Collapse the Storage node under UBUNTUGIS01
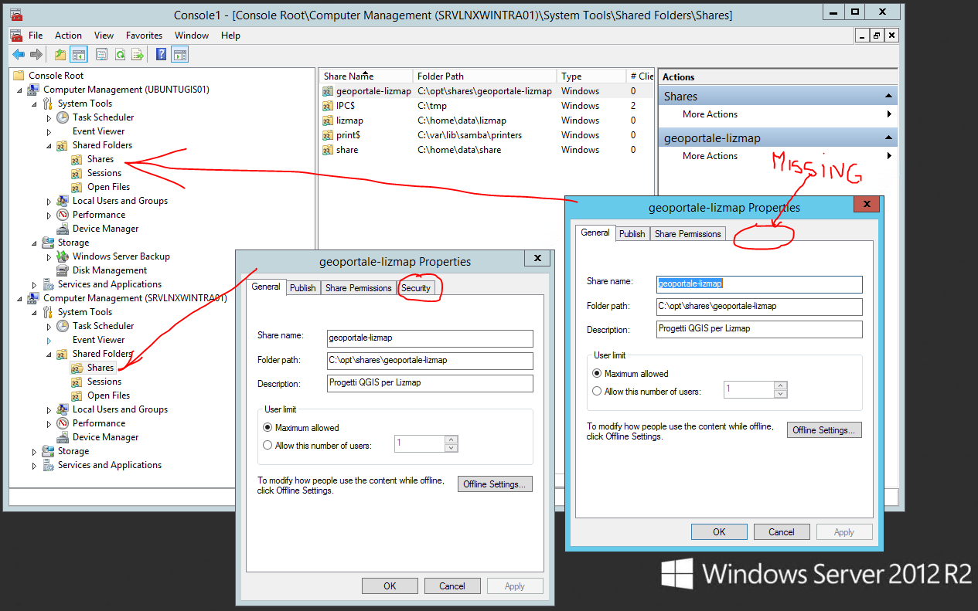The width and height of the screenshot is (978, 611). pyautogui.click(x=35, y=243)
